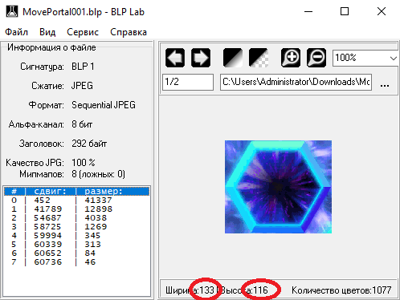Select mipmap row 2 with size 4038

(76, 218)
